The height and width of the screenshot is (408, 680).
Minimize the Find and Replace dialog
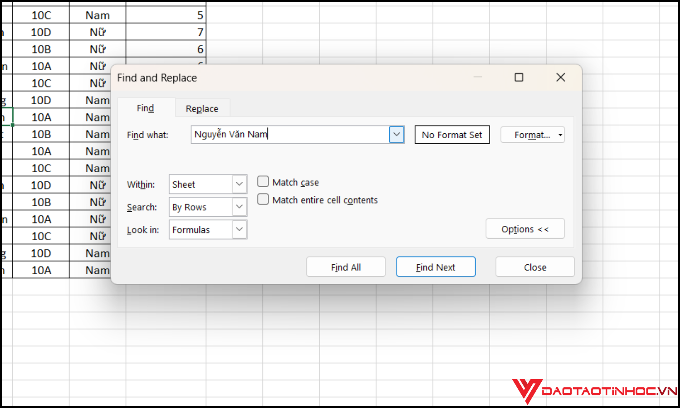pyautogui.click(x=478, y=78)
